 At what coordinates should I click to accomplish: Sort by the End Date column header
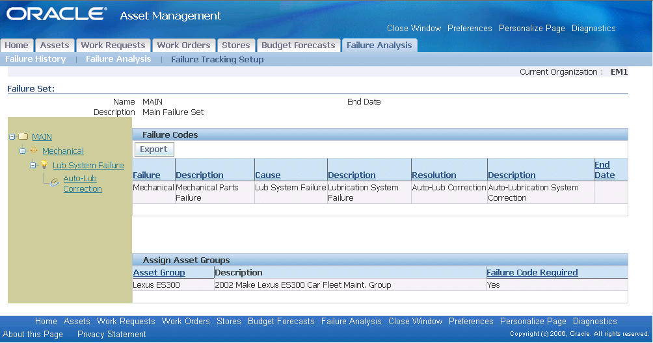coord(605,170)
